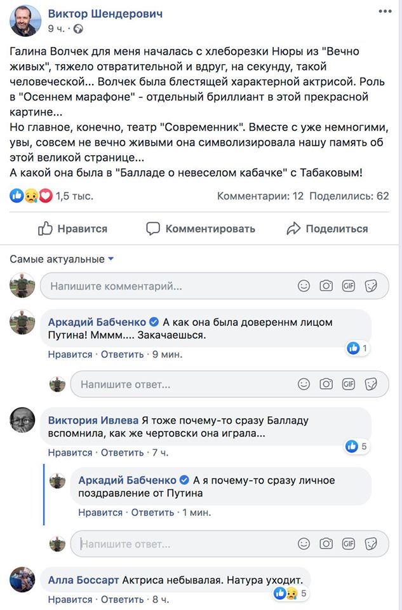Image resolution: width=402 pixels, height=610 pixels.
Task: Click the Комментировать button under the post
Action: 201,229
